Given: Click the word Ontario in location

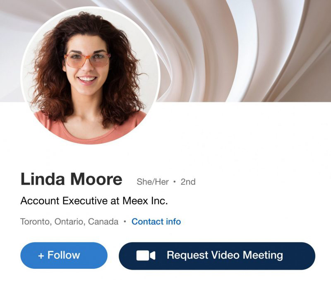Looking at the screenshot, I should [x=70, y=222].
